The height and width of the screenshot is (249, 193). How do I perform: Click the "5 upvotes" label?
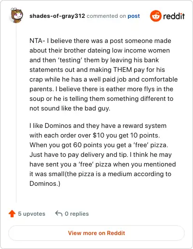(31, 214)
